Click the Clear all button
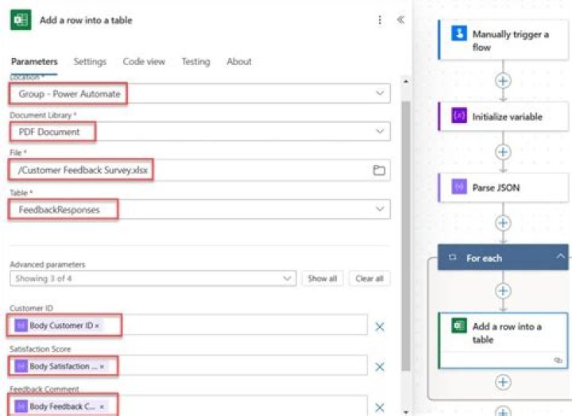This screenshot has width=572, height=416. [x=369, y=279]
